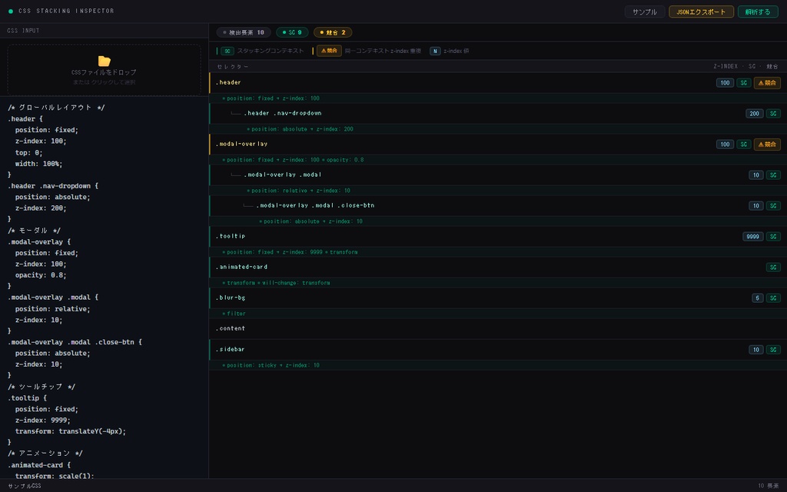The image size is (787, 492).
Task: Select the .content row
Action: click(x=498, y=329)
